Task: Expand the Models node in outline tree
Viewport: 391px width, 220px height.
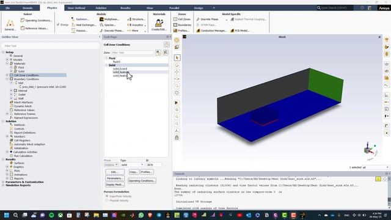Action: tap(7, 60)
